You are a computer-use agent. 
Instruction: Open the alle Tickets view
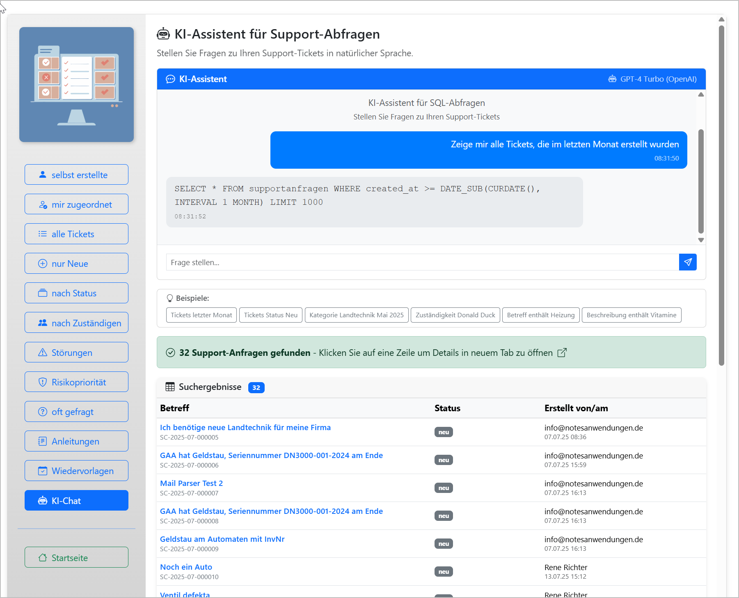[76, 234]
